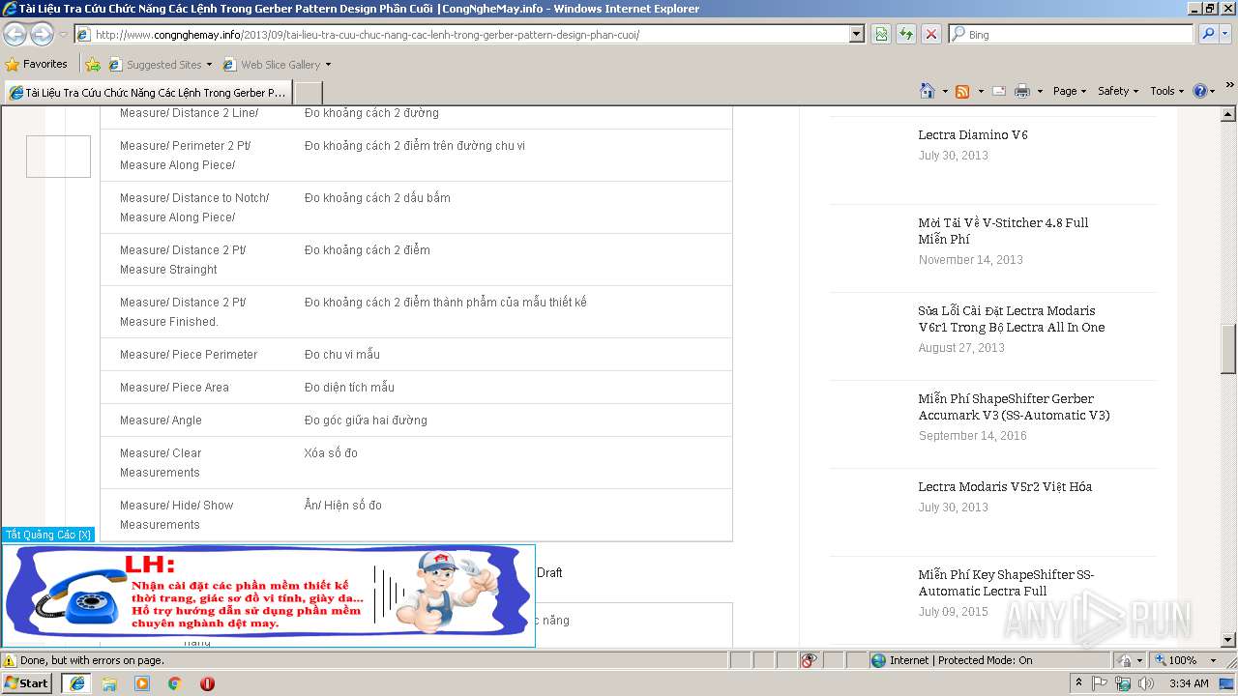Click the red security taskbar icon
Viewport: 1238px width, 696px height.
[207, 683]
